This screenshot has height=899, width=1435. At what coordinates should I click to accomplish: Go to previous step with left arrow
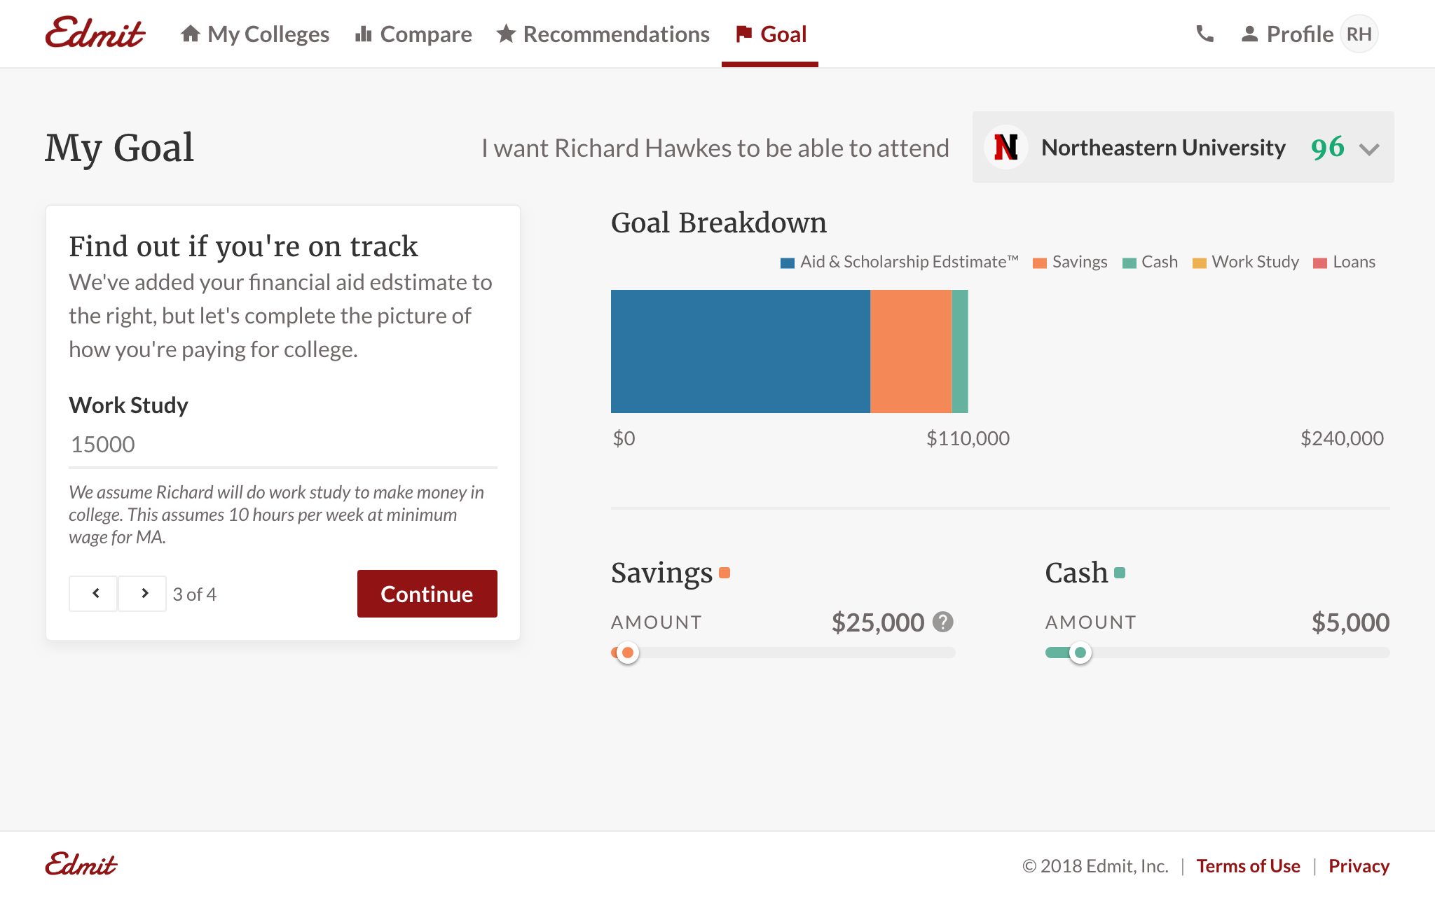tap(93, 594)
